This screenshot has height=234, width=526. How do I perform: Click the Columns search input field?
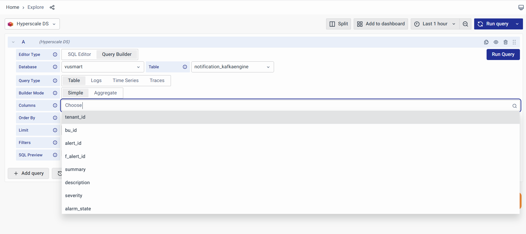pos(287,105)
